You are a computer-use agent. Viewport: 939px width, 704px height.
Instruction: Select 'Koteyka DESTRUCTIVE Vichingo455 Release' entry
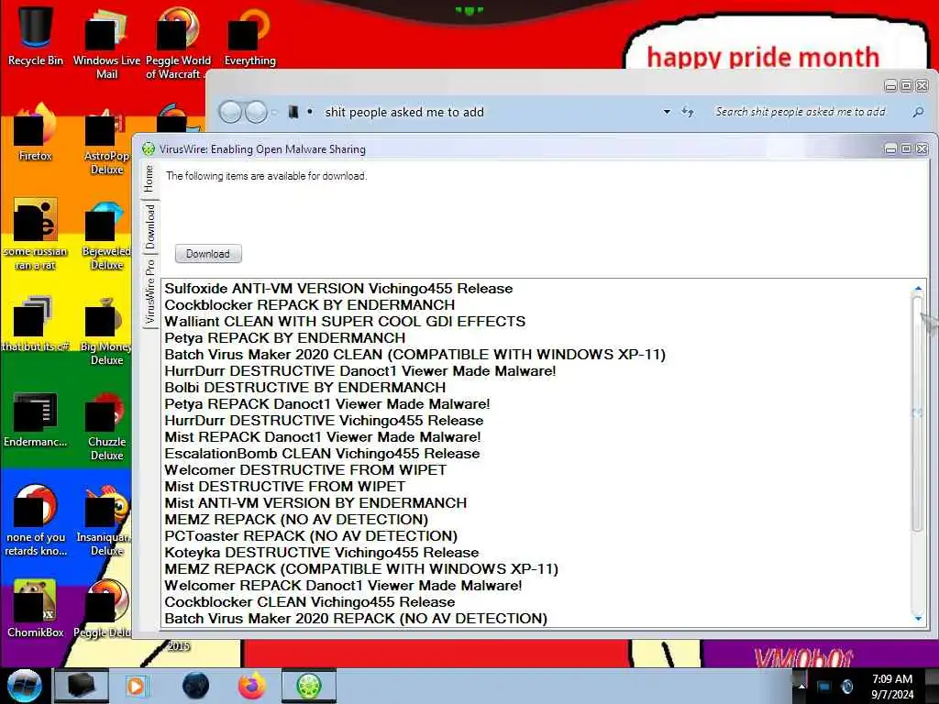(x=322, y=552)
